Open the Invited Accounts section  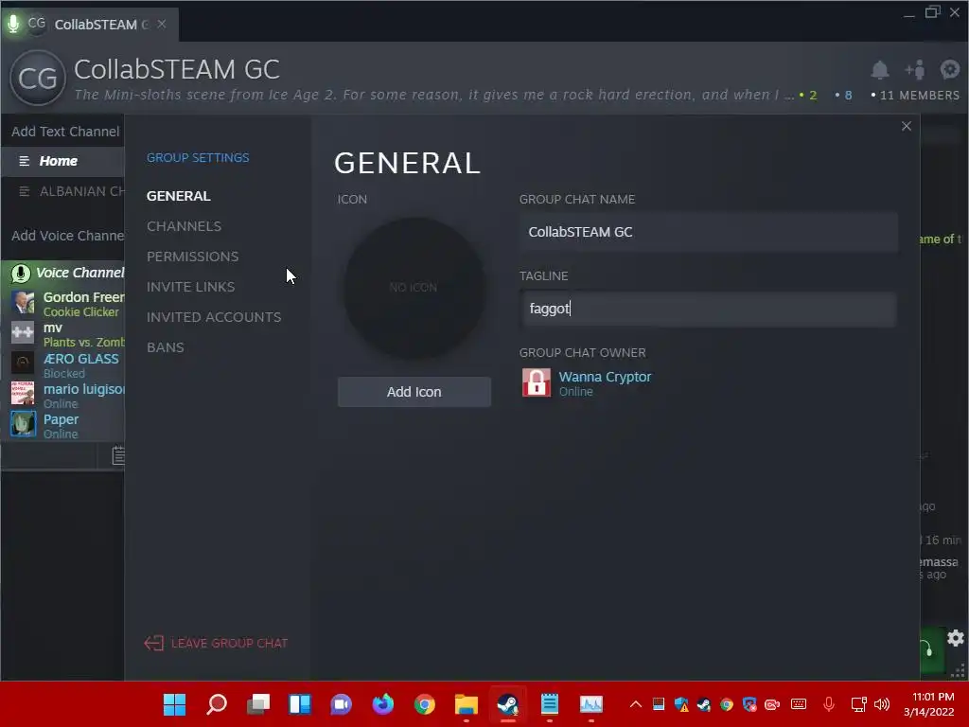tap(214, 317)
